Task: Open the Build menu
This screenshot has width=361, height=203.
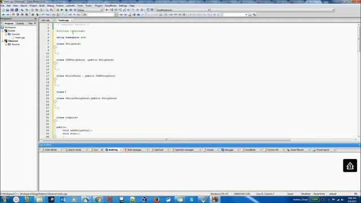Action: pyautogui.click(x=42, y=6)
